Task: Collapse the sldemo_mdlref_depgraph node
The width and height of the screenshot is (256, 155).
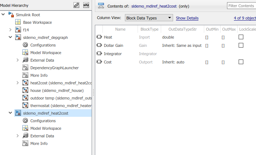Action: pyautogui.click(x=10, y=37)
